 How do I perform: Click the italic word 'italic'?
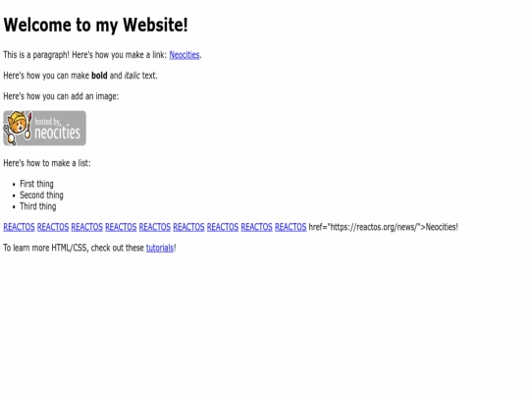click(132, 76)
